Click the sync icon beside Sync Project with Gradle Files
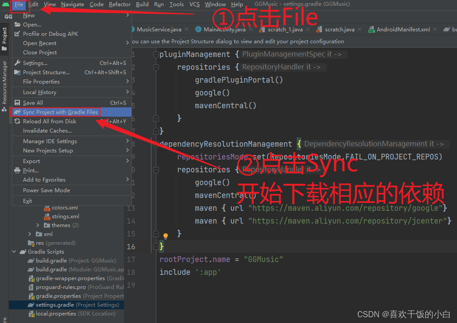 [x=16, y=112]
